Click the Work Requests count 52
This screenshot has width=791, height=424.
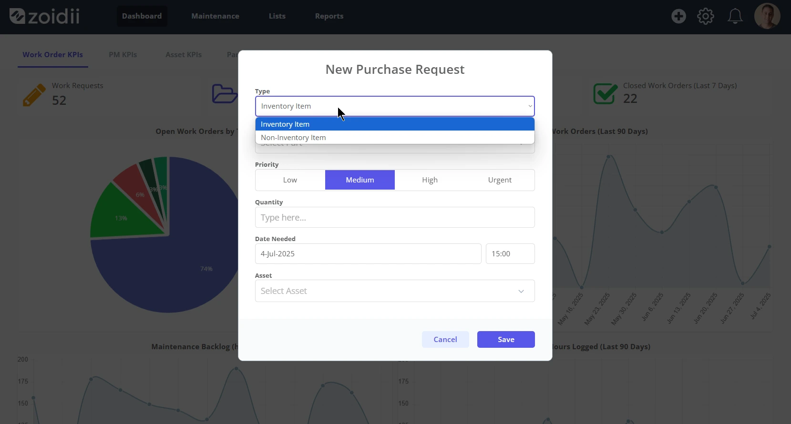coord(59,101)
